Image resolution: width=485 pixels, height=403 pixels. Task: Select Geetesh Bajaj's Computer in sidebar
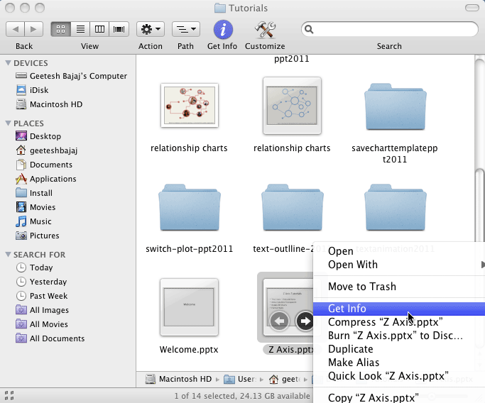click(72, 76)
